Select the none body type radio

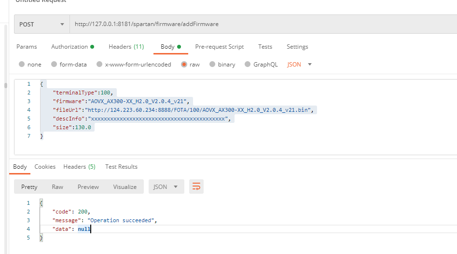(22, 65)
